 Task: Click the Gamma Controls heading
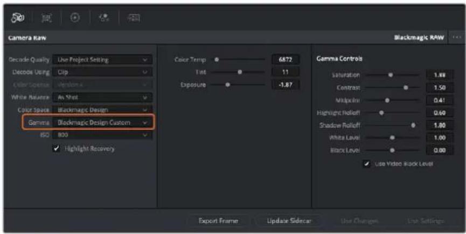pyautogui.click(x=339, y=59)
